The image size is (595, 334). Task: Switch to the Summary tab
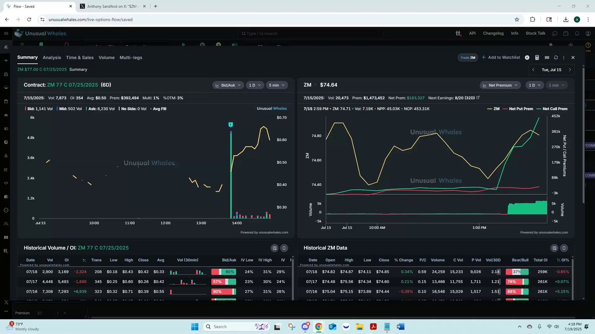27,57
